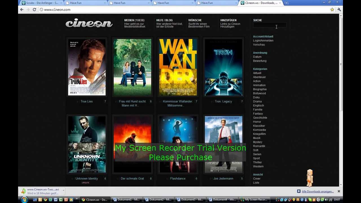Screen dimensions: 361x203
Task: Open the Tron Legacy poster
Action: click(223, 67)
